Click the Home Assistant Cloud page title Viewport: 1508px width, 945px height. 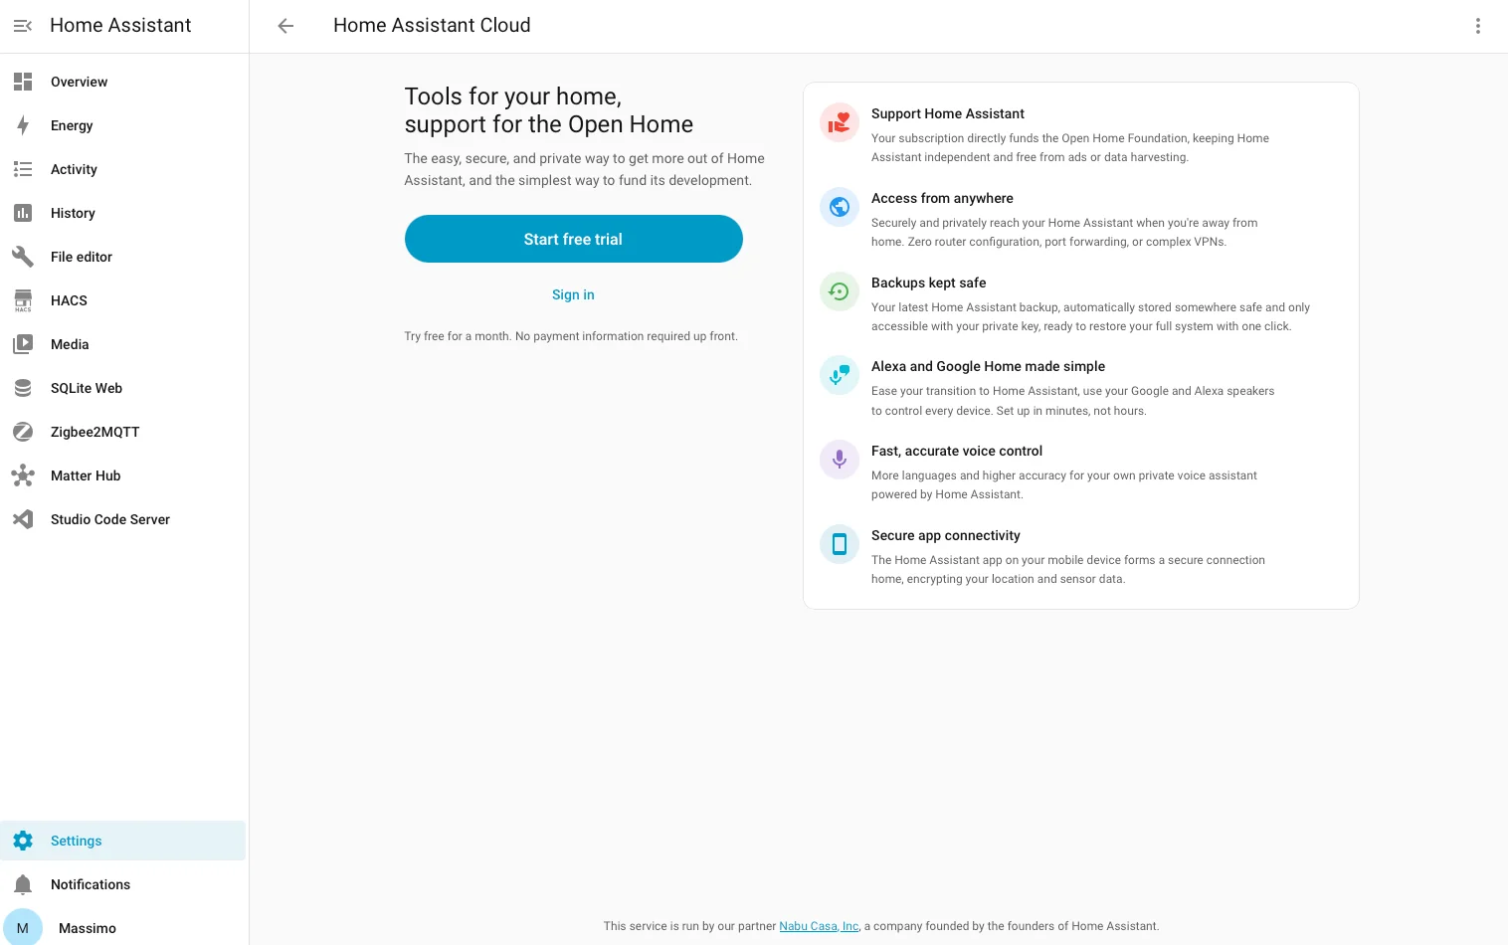432,26
